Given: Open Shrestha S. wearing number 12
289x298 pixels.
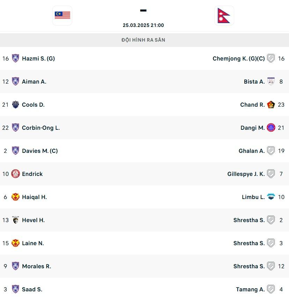Looking at the screenshot, I should (249, 266).
